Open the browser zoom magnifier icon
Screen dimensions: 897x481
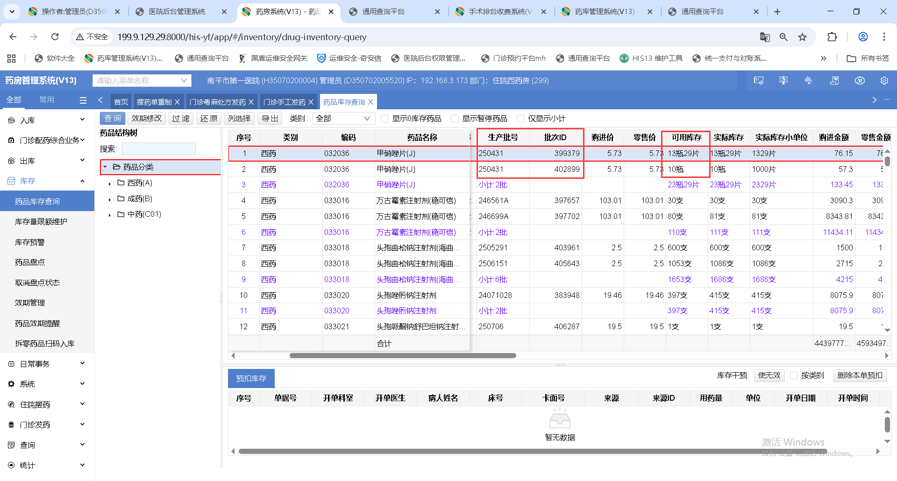coord(783,37)
